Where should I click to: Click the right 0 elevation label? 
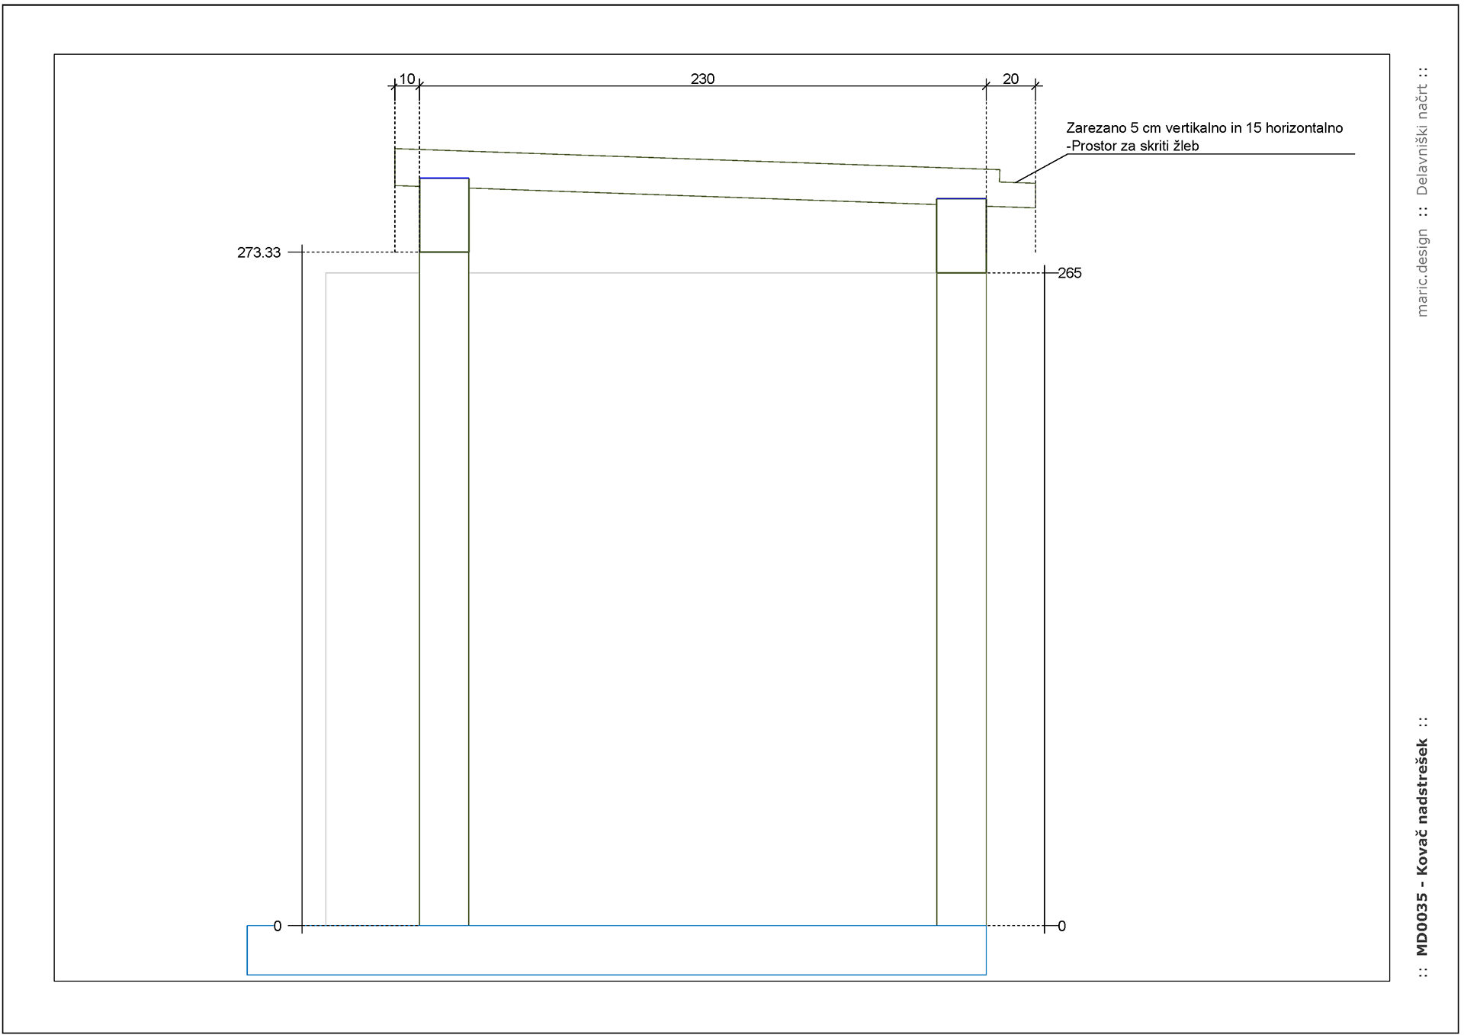point(1061,926)
